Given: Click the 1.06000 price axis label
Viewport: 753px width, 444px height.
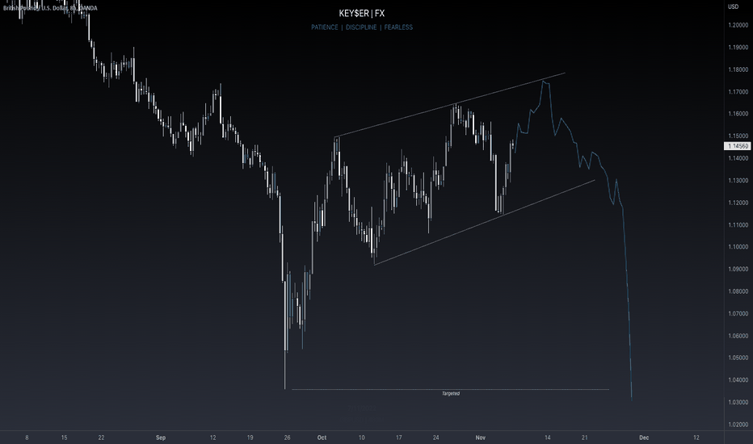Looking at the screenshot, I should pyautogui.click(x=738, y=336).
